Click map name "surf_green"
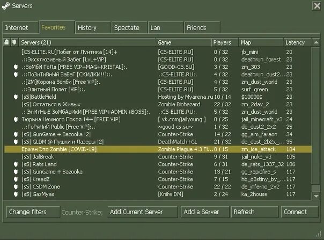 coord(255,89)
